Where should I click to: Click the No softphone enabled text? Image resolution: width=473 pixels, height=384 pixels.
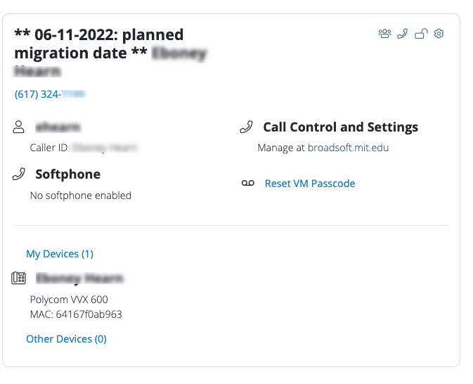pos(81,196)
